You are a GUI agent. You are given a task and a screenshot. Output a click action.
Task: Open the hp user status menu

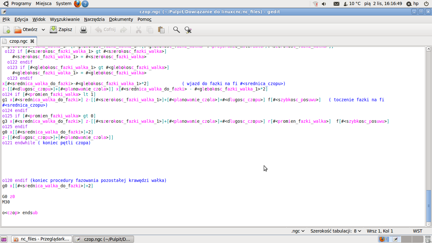[x=412, y=4]
